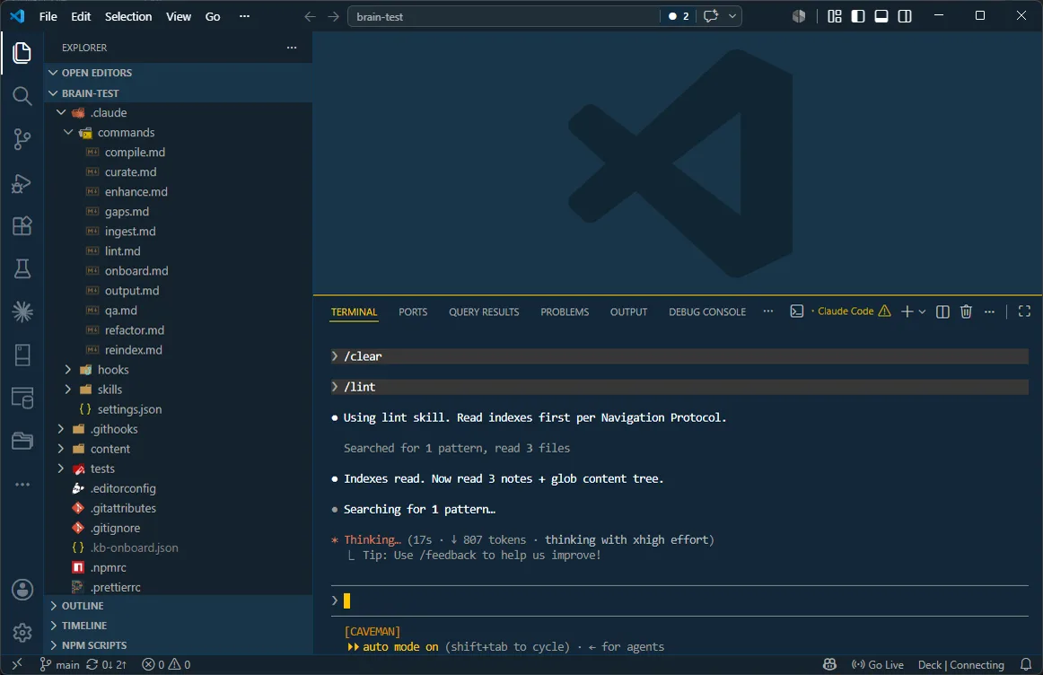Expand the tests folder

(x=61, y=469)
